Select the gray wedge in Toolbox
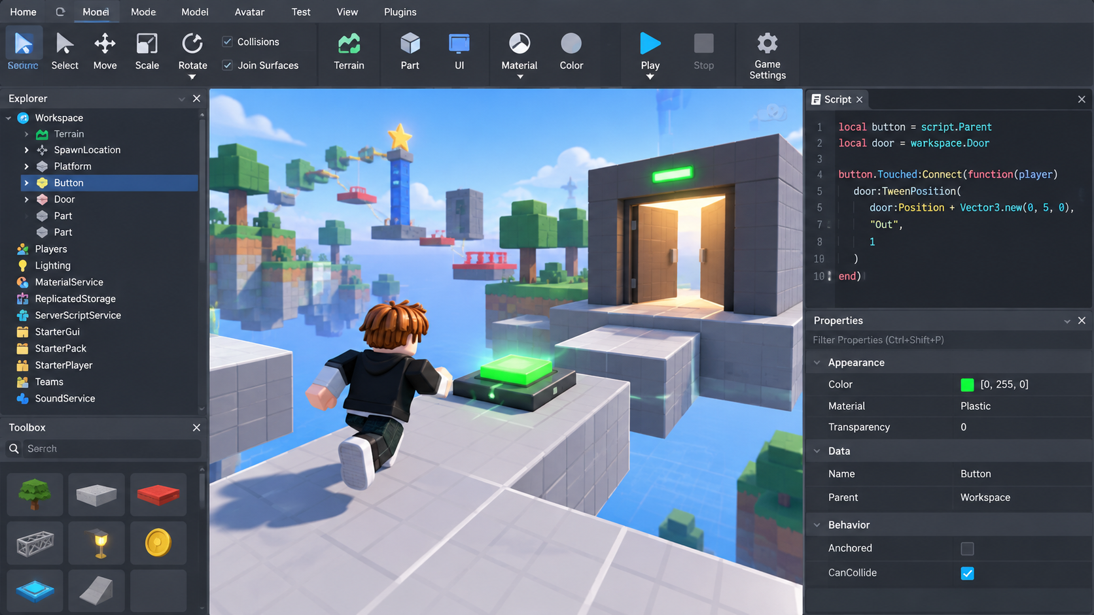 96,590
